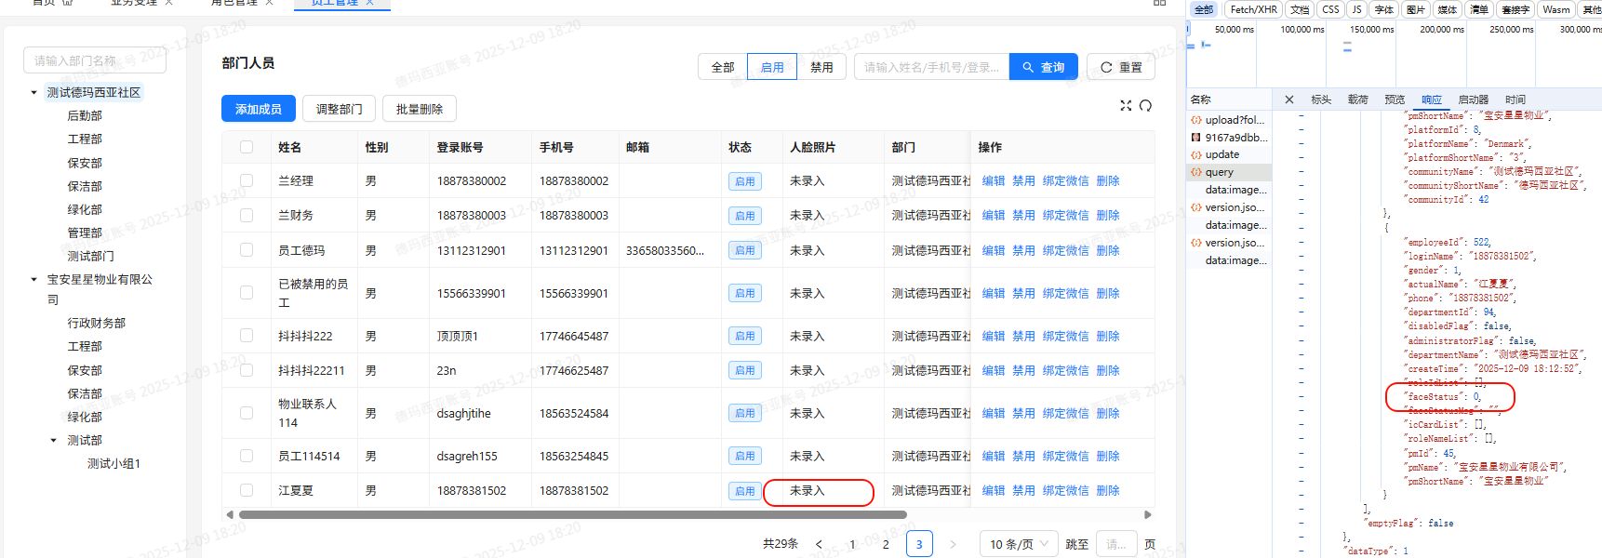Image resolution: width=1602 pixels, height=558 pixels.
Task: Click the jump-to-page input field
Action: coord(1116,544)
